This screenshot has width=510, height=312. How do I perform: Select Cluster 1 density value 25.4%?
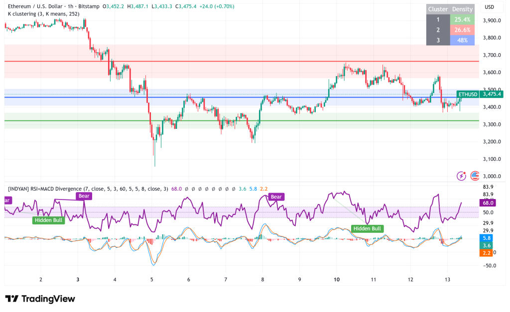(x=463, y=19)
